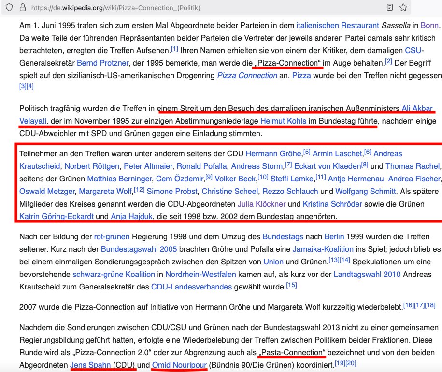
Task: Jump to footnote reference [12]
Action: point(139,190)
